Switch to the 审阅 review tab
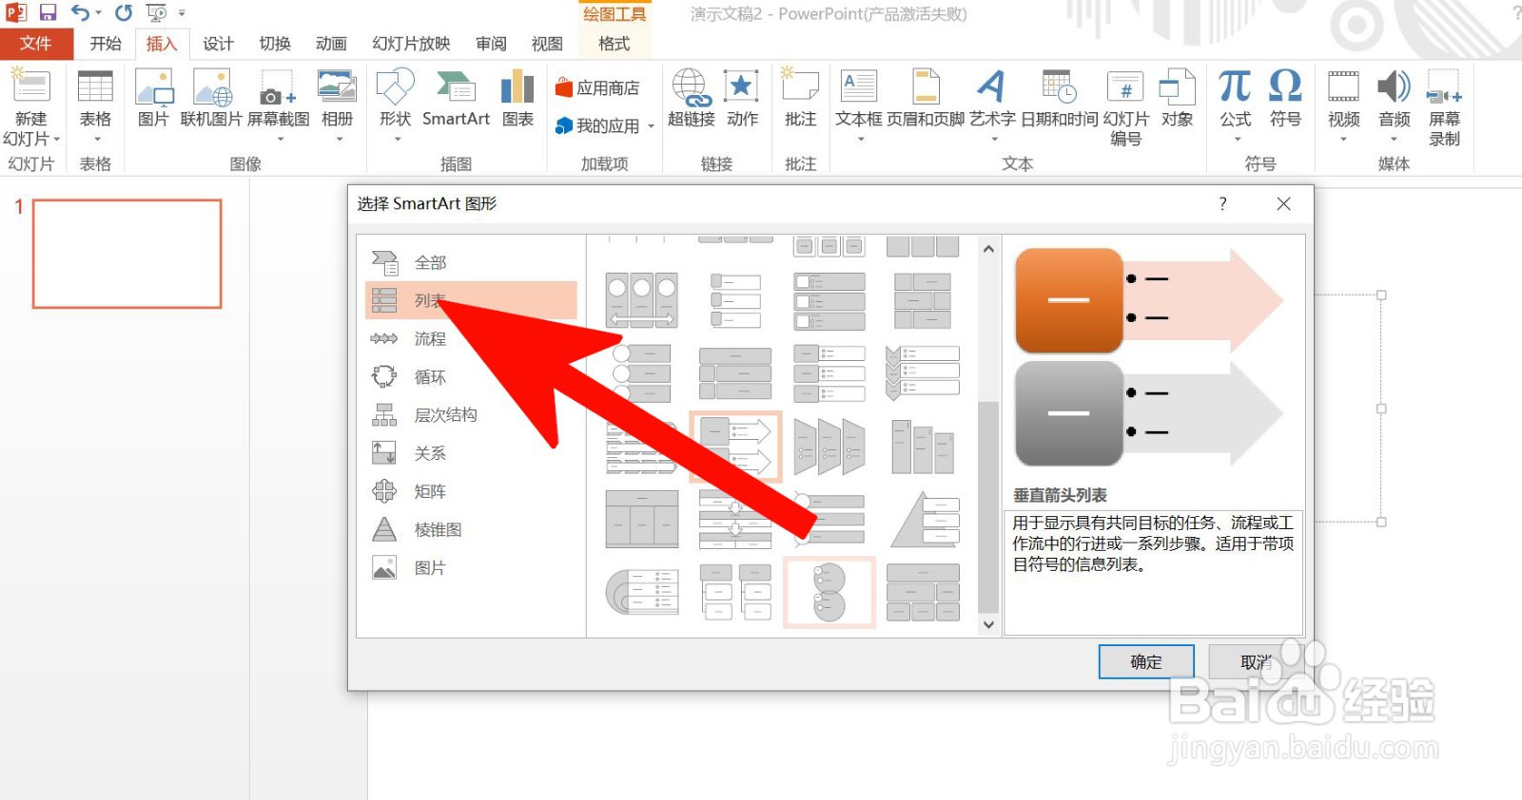Screen dimensions: 1522x800 click(491, 44)
